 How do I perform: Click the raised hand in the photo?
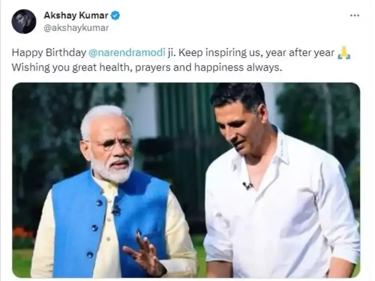tap(144, 252)
